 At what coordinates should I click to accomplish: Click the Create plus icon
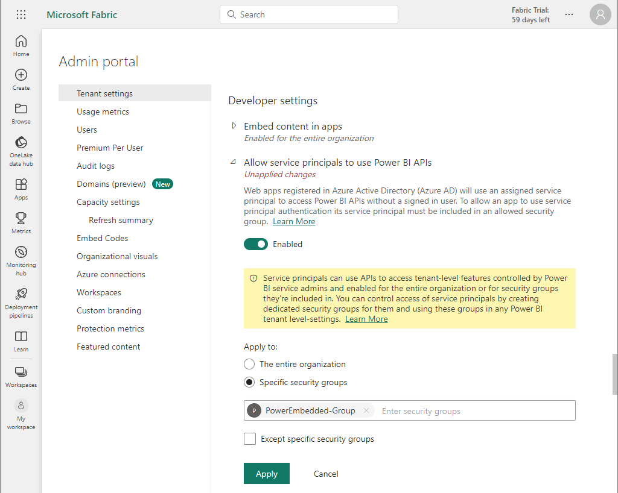[x=21, y=80]
